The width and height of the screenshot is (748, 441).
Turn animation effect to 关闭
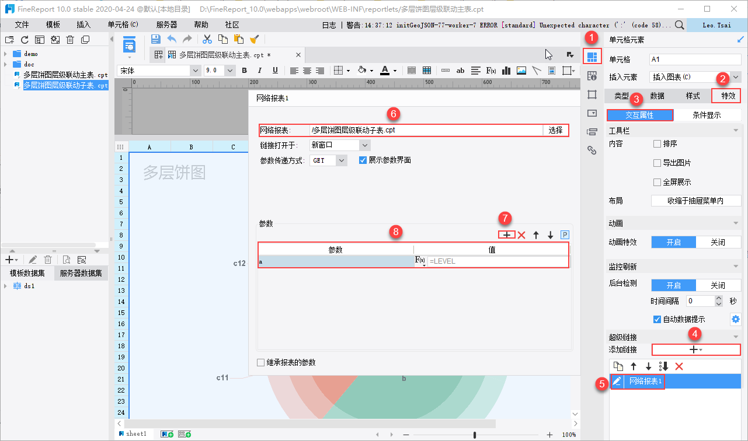point(718,242)
